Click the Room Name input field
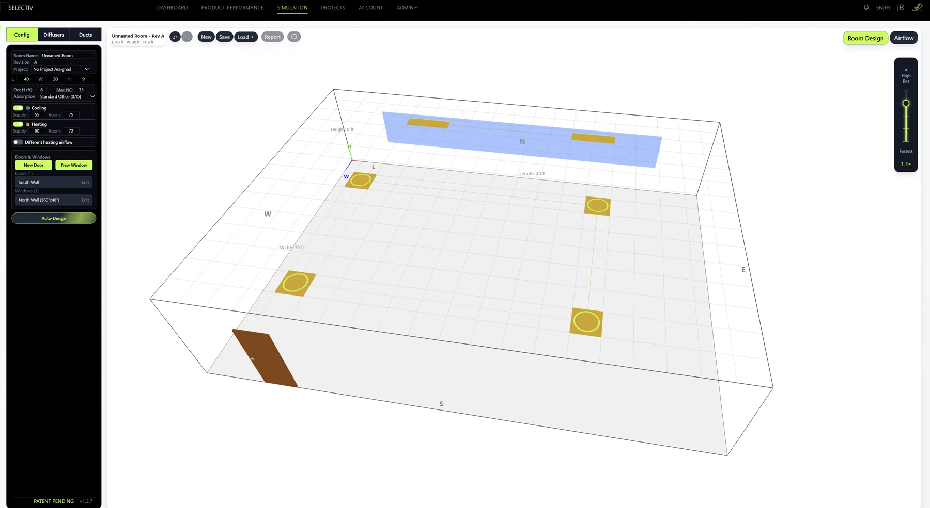930x508 pixels. [67, 55]
